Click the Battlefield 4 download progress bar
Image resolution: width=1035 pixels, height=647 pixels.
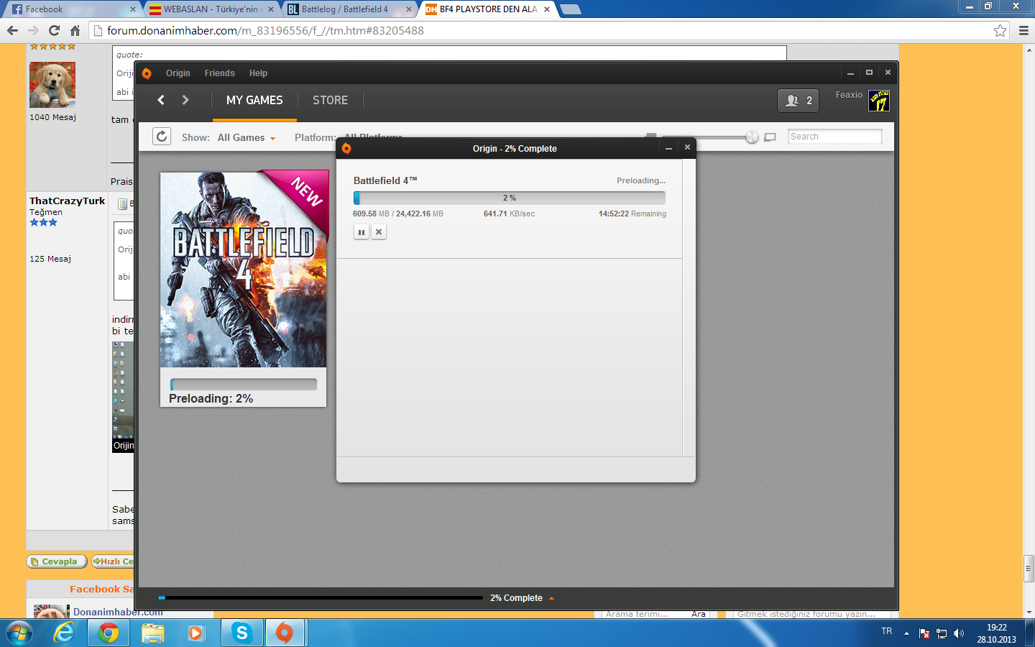click(509, 198)
